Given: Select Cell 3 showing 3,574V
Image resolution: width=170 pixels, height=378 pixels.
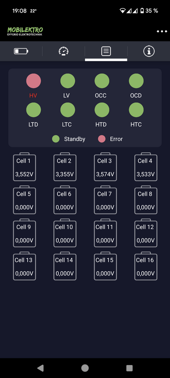Looking at the screenshot, I should pos(105,167).
